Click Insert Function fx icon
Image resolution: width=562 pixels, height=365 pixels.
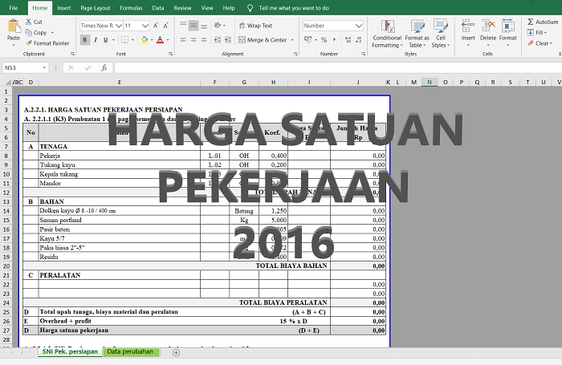click(x=104, y=67)
